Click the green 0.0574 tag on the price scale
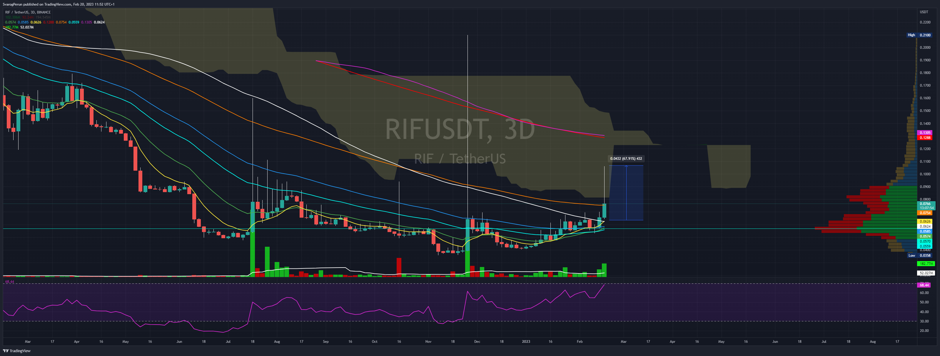The width and height of the screenshot is (940, 356). (925, 236)
